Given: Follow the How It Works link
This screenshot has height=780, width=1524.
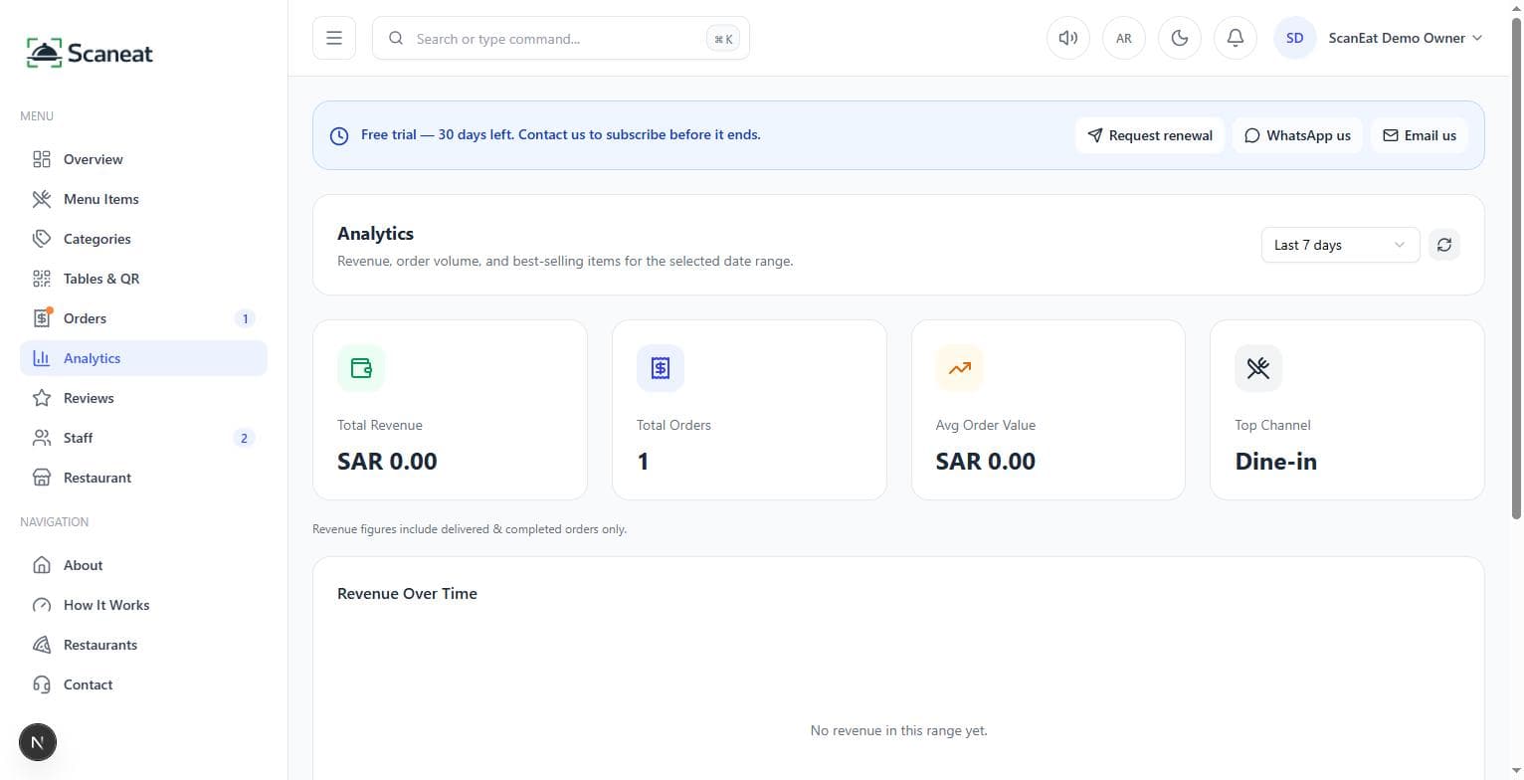Looking at the screenshot, I should point(143,605).
